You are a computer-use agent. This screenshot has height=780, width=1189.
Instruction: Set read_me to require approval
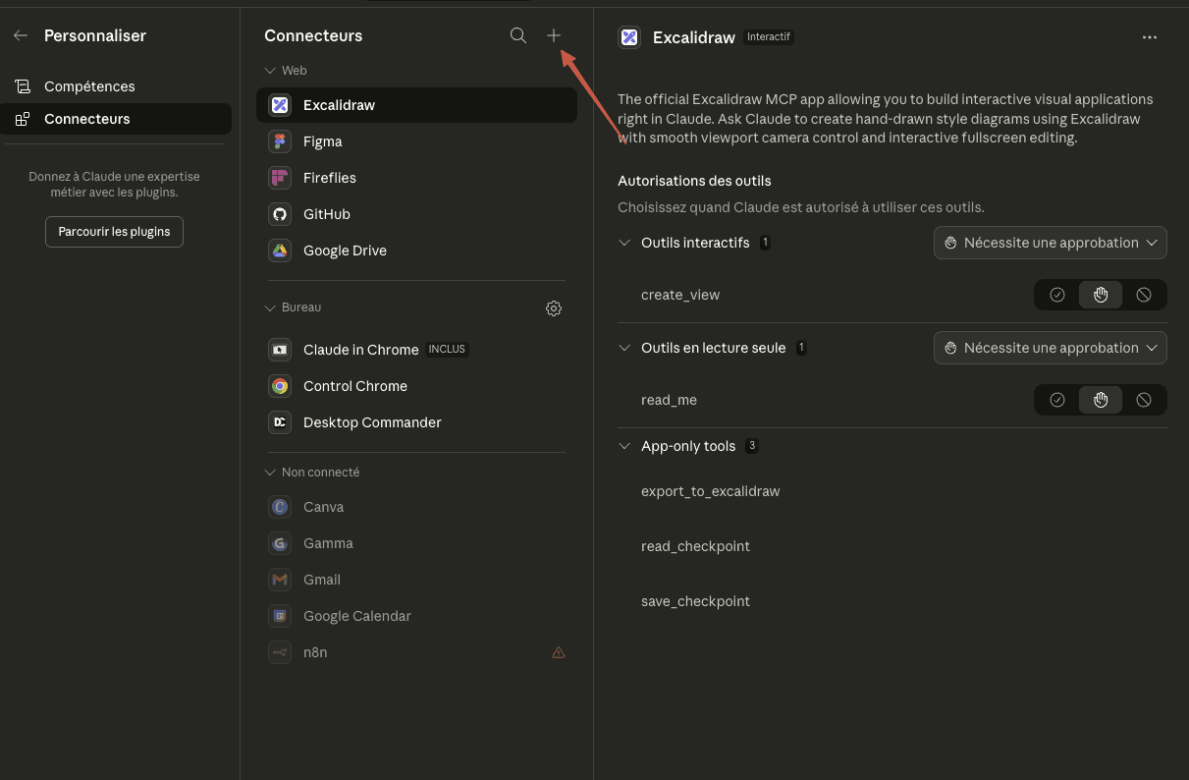tap(1101, 400)
